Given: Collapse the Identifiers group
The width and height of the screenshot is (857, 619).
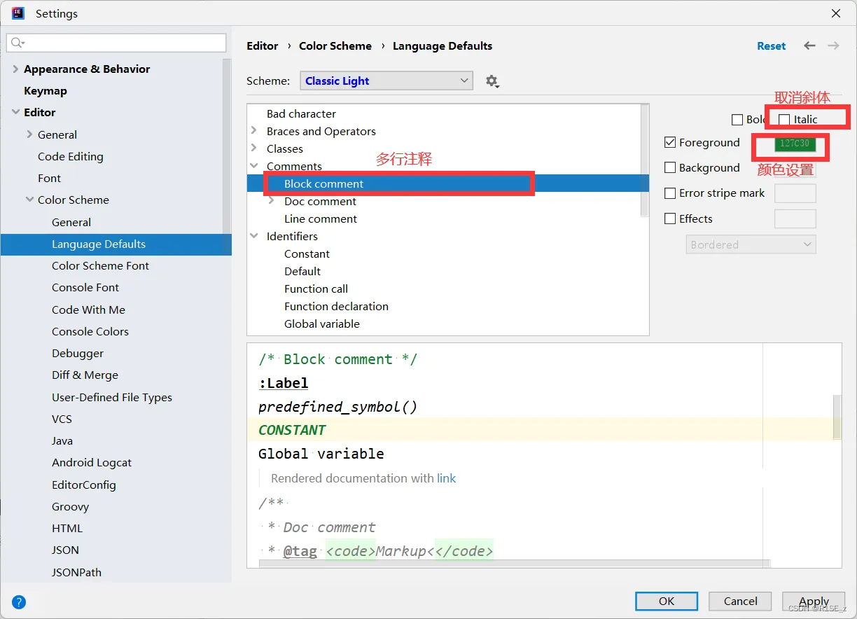Looking at the screenshot, I should (254, 236).
